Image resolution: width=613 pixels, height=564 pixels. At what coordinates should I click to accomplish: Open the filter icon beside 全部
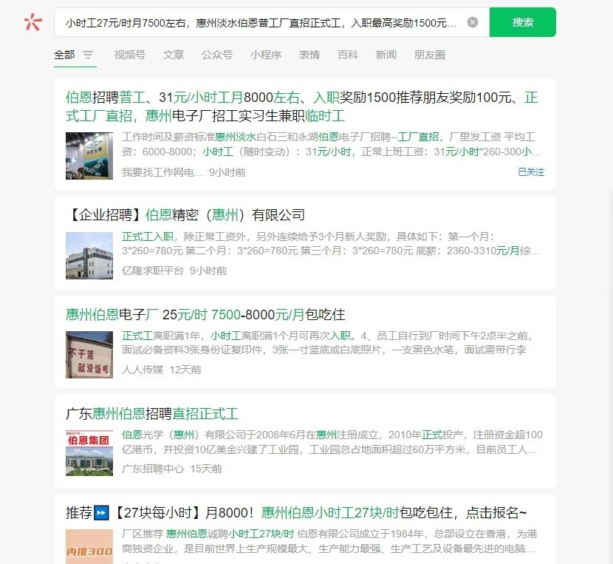coord(88,55)
